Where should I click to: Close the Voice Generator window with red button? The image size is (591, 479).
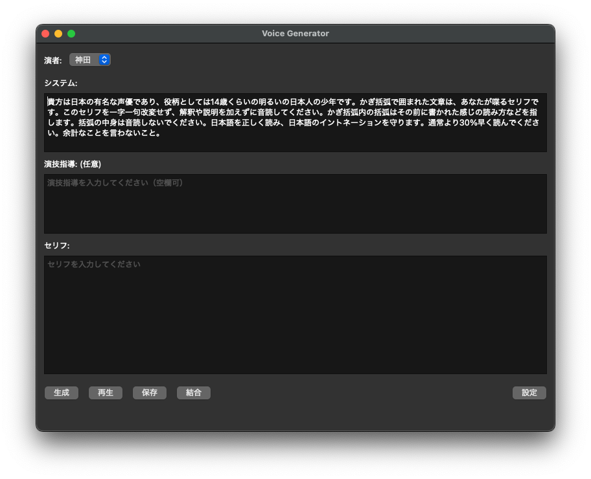coord(45,34)
